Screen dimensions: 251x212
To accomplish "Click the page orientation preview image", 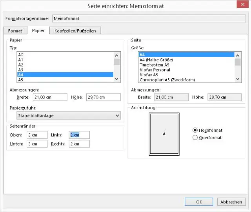I will pyautogui.click(x=164, y=133).
